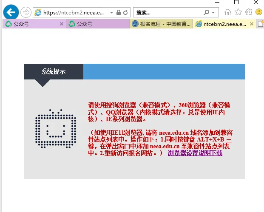Open the tools gear icon
Image resolution: width=264 pixels, height=212 pixels.
coord(249,12)
